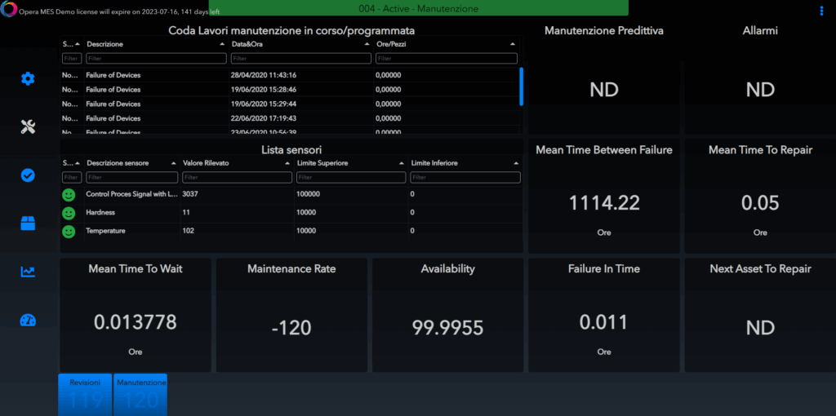Click the Manutenzione 120 tile
Viewport: 836px width, 416px height.
(140, 394)
